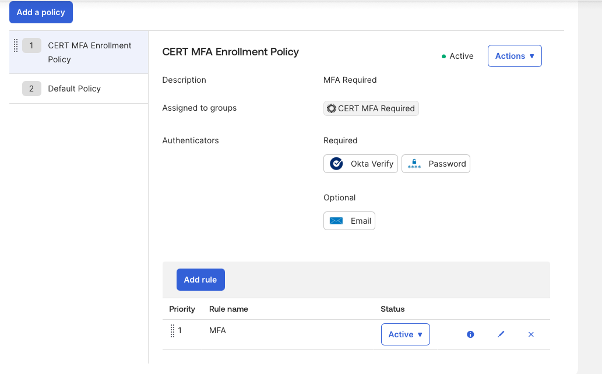Grab the drag handle of MFA rule row
Image resolution: width=602 pixels, height=374 pixels.
[172, 331]
